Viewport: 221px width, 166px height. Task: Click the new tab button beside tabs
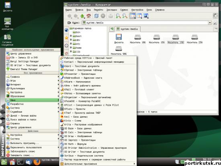[x=112, y=29]
